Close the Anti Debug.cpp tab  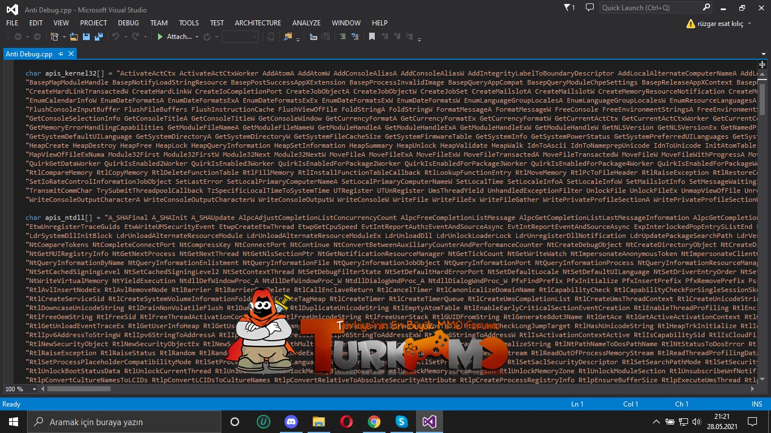point(71,54)
